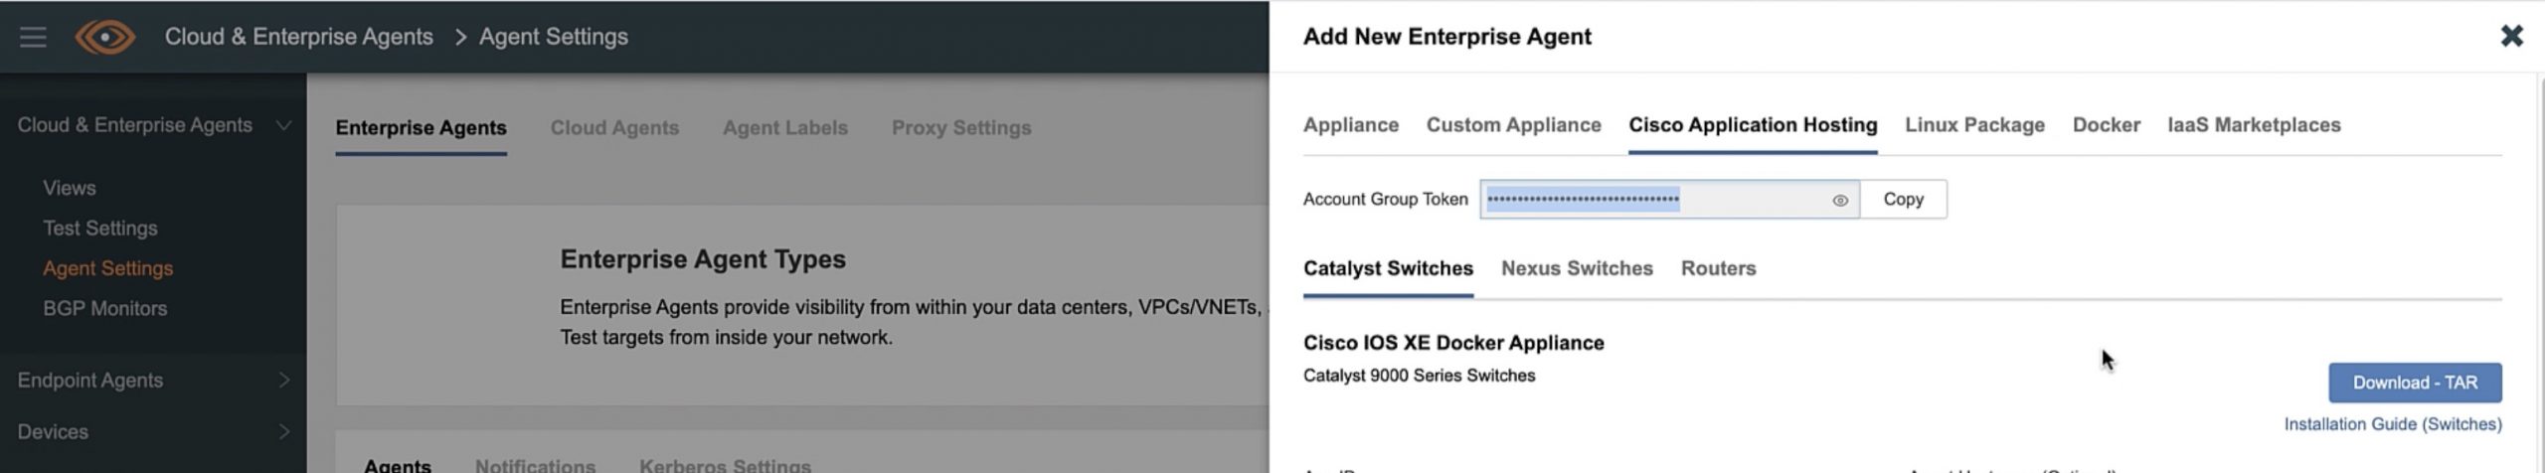The height and width of the screenshot is (473, 2545).
Task: Open the Installation Guide (Switches) link
Action: (2392, 424)
